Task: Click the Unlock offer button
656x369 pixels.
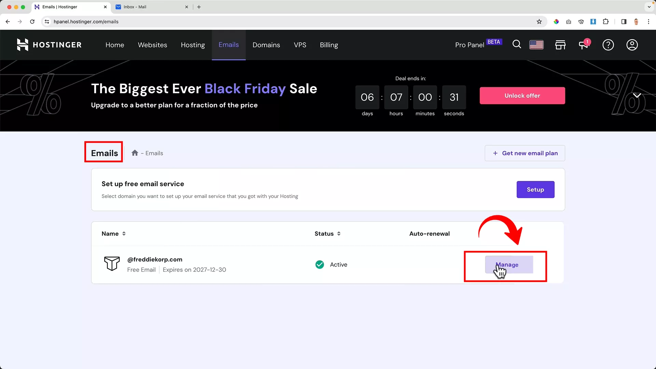Action: 522,96
